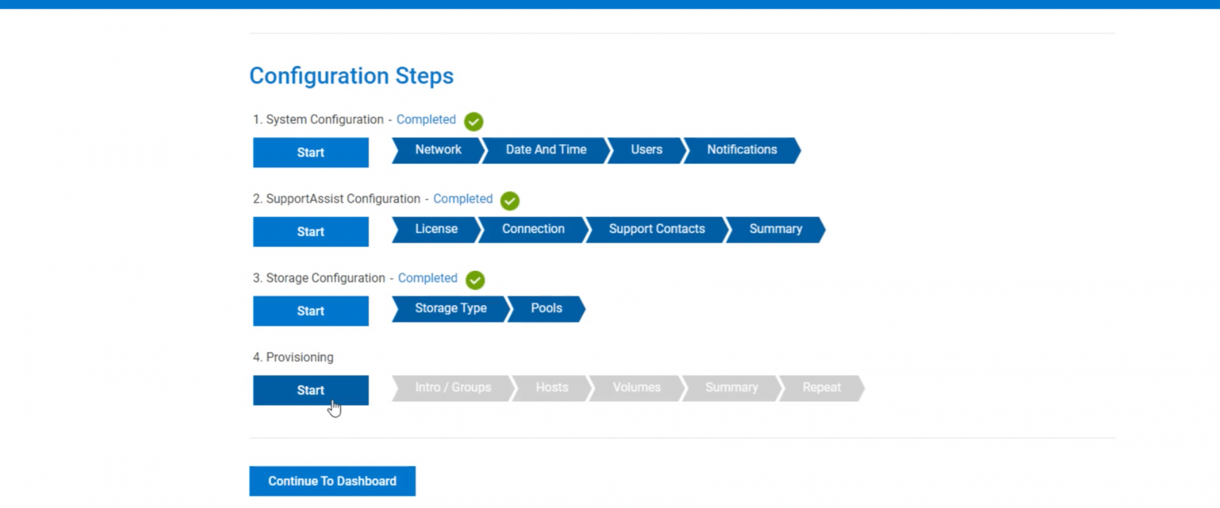The height and width of the screenshot is (508, 1220).
Task: Click '1. System Configuration' label
Action: [318, 119]
